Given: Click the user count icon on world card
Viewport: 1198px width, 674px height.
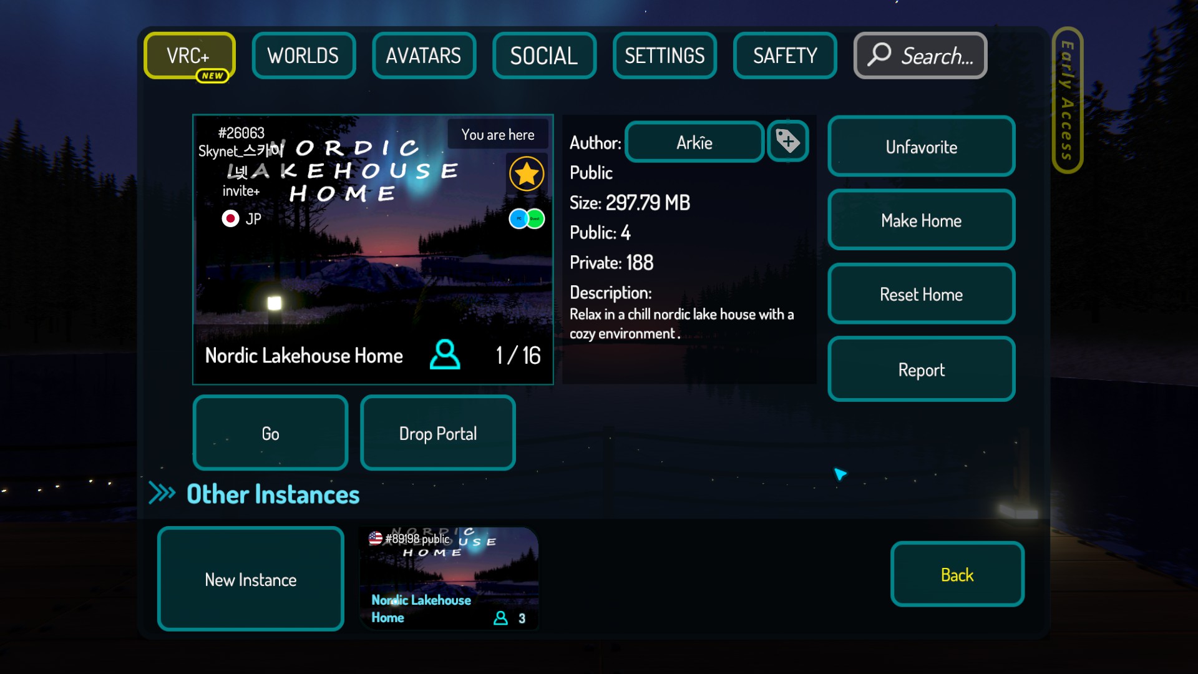Looking at the screenshot, I should tap(445, 355).
